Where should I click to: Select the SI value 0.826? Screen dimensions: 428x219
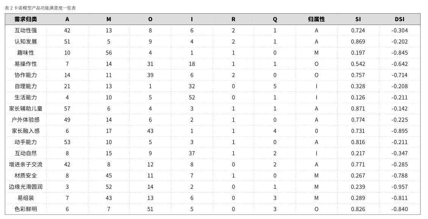[x=358, y=209]
